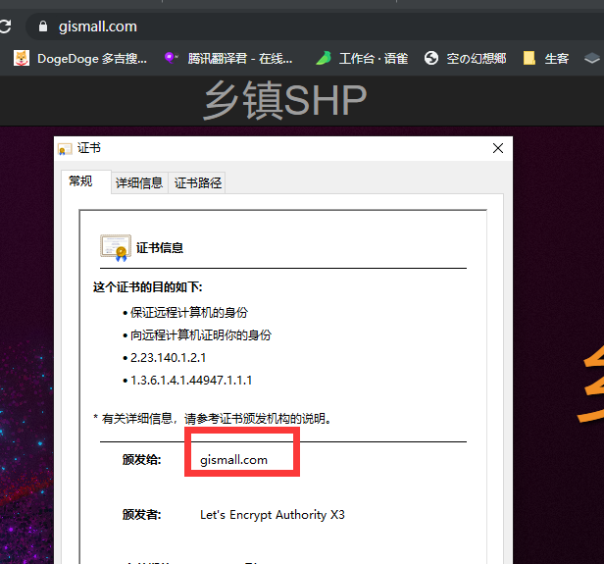Click the yellow 生客 folder icon
Image resolution: width=604 pixels, height=564 pixels.
pos(529,58)
